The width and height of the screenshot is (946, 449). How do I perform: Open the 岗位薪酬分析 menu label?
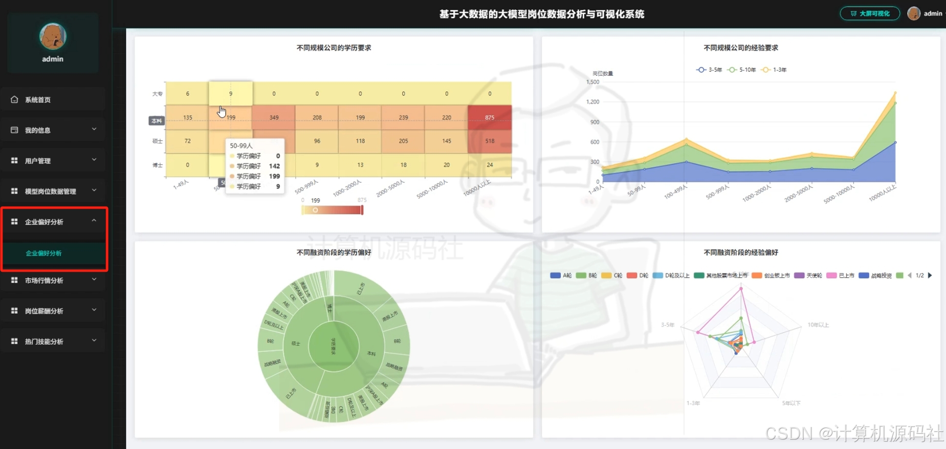tap(44, 311)
